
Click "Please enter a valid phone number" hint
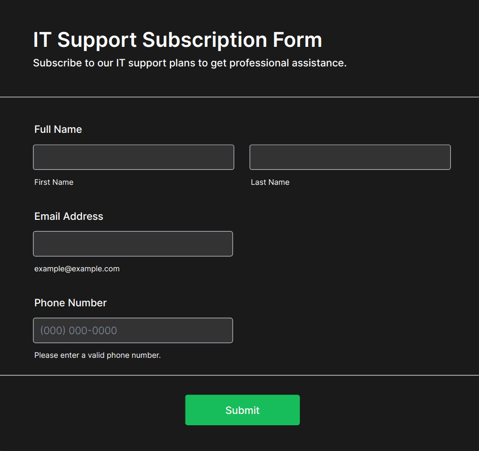[x=97, y=355]
